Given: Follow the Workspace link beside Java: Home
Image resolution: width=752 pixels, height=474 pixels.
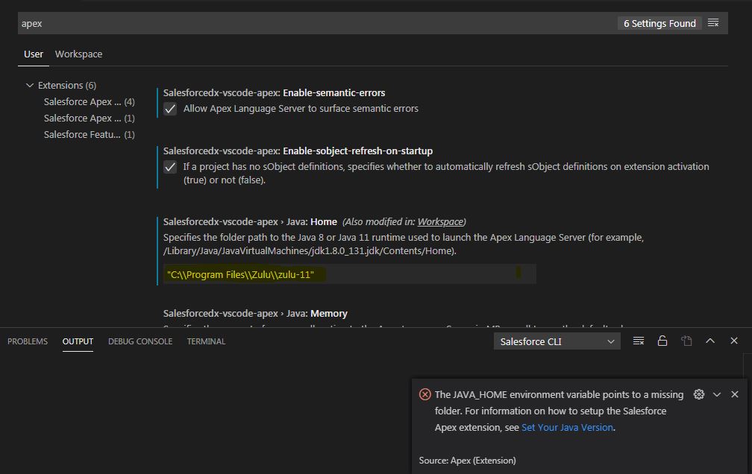Looking at the screenshot, I should pyautogui.click(x=440, y=222).
